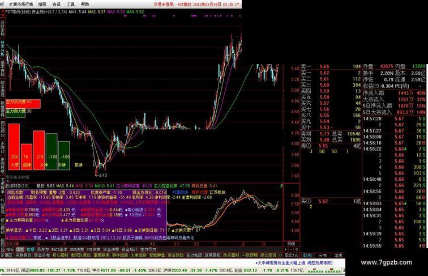Select the 资金决策 indicator template
The image size is (428, 276).
111,249
